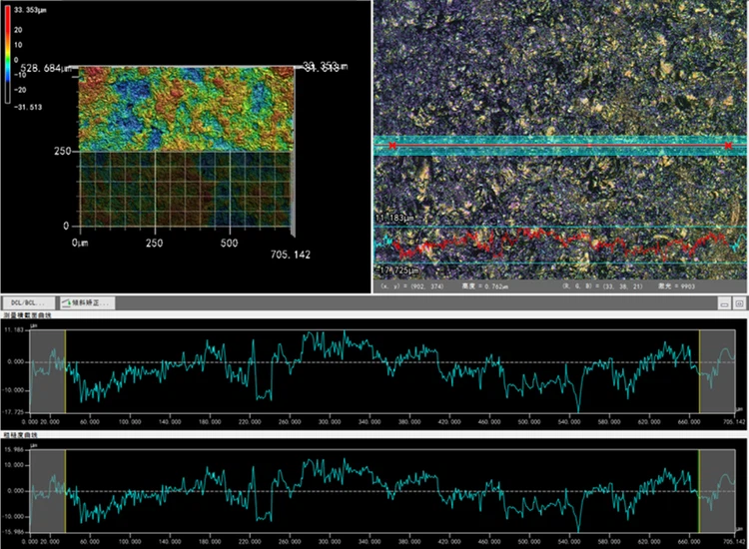Image resolution: width=749 pixels, height=549 pixels.
Task: Click the left red X profile line endpoint
Action: pos(393,147)
